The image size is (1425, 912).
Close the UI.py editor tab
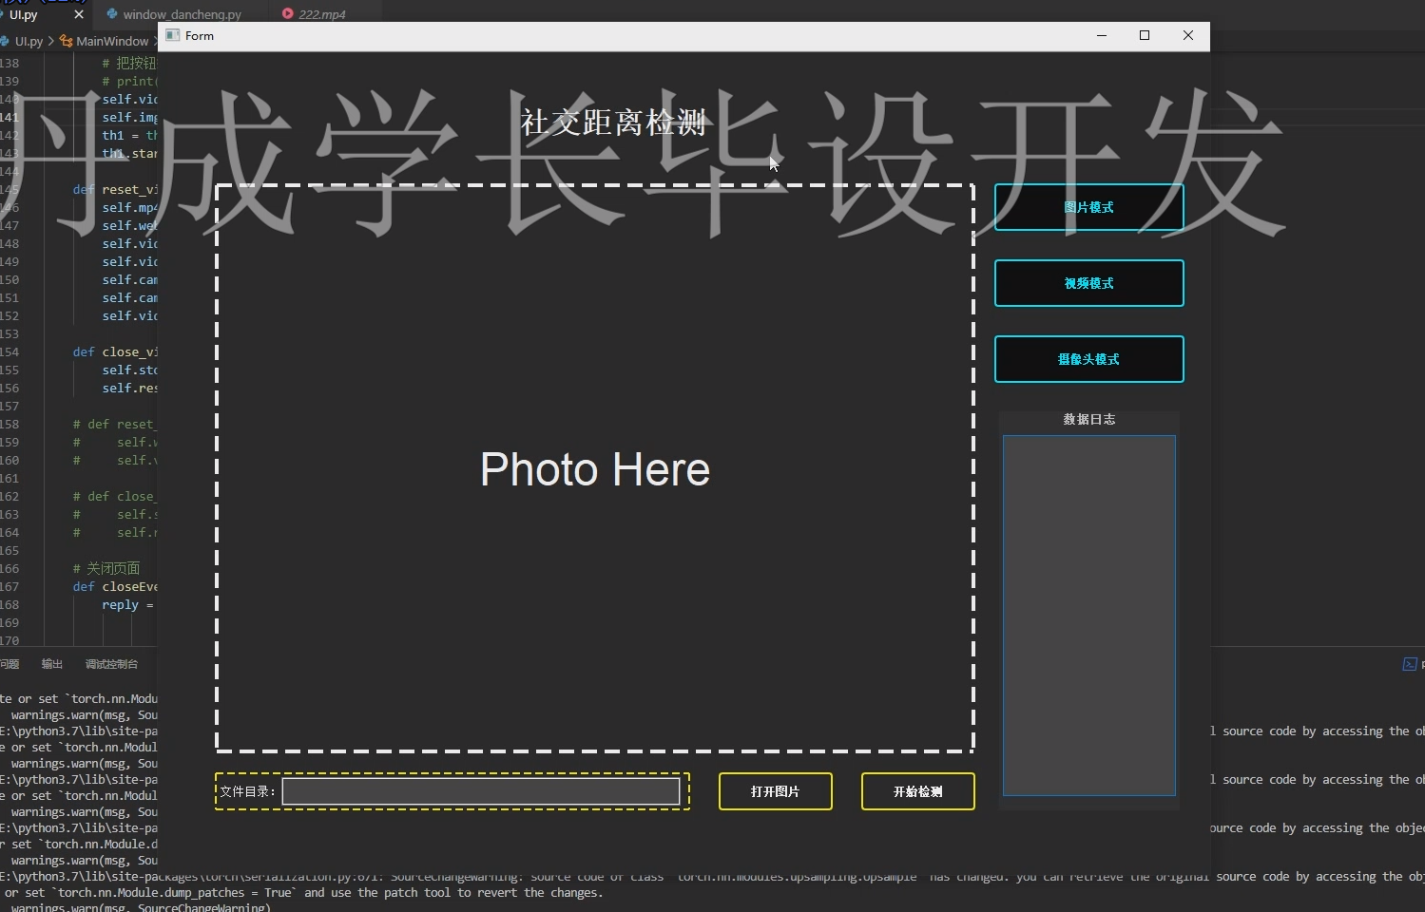79,14
